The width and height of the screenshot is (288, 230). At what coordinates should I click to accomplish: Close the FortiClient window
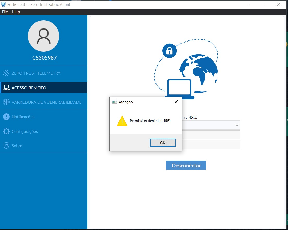(x=278, y=4)
